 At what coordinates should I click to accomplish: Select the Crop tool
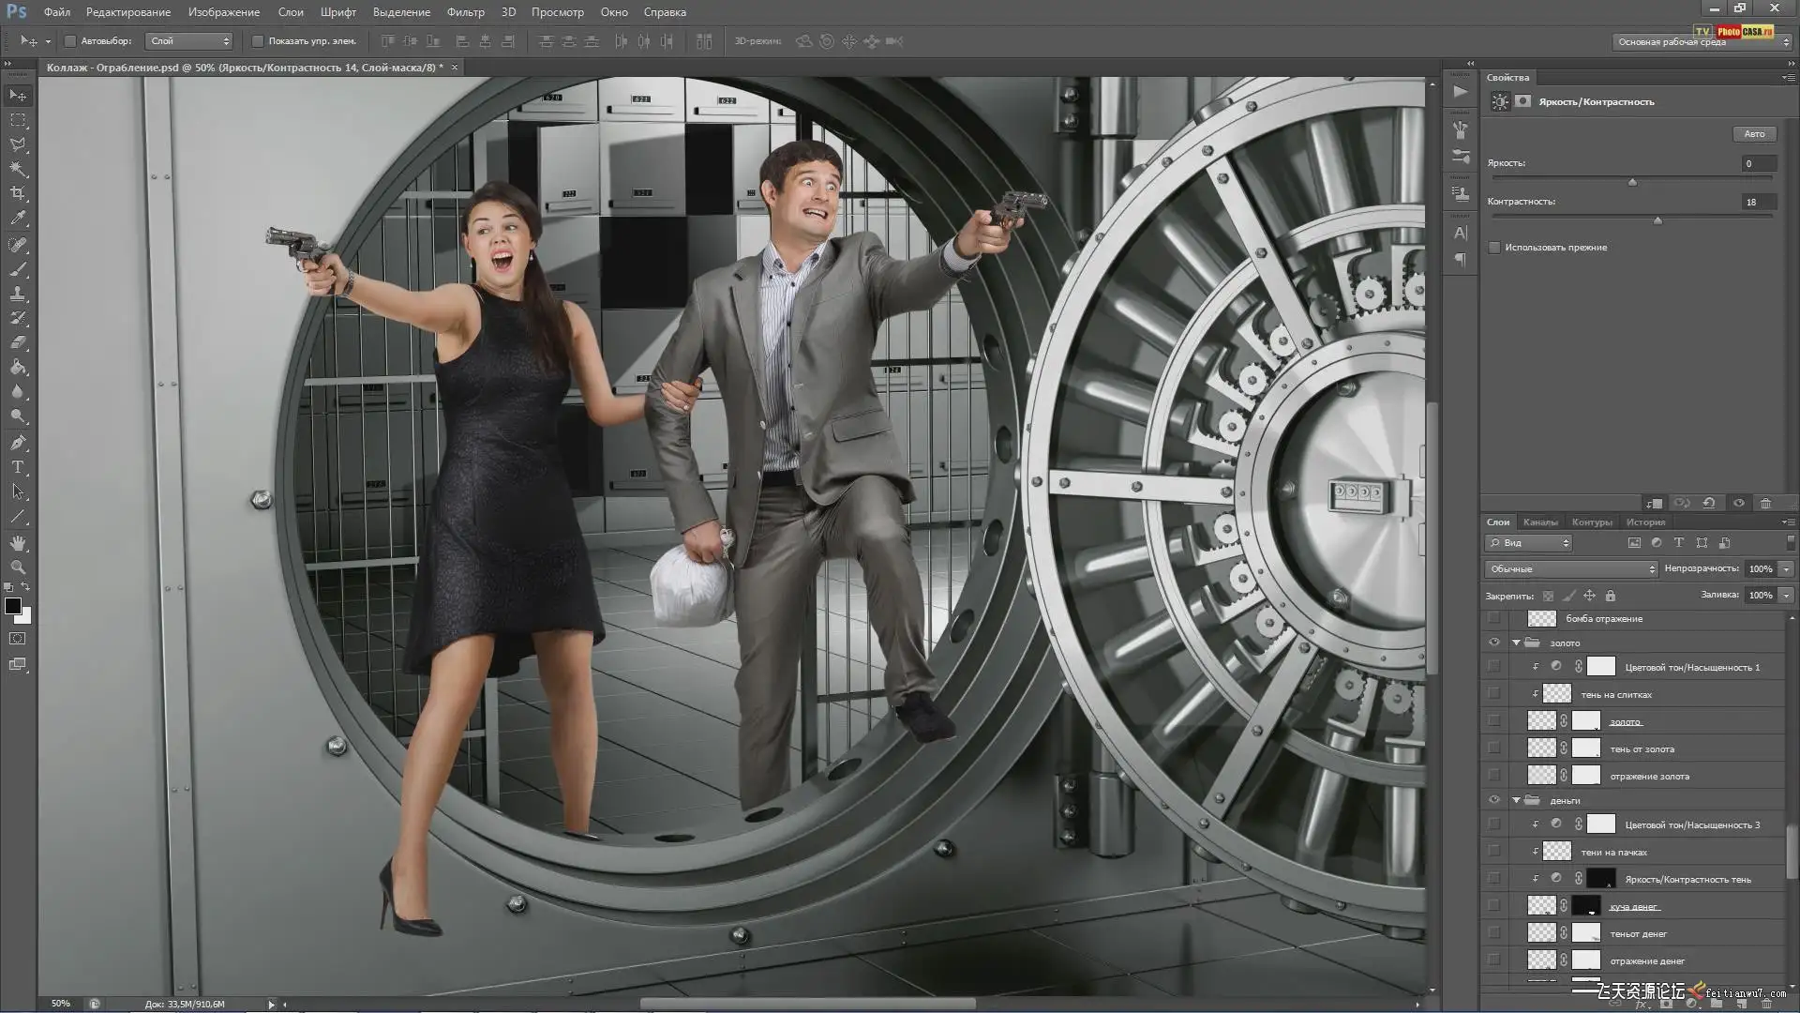pos(18,193)
